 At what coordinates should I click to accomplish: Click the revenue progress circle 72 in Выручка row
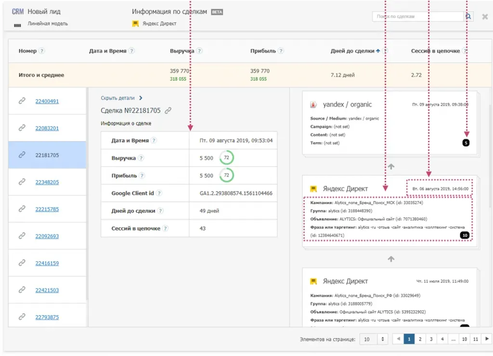pos(226,158)
